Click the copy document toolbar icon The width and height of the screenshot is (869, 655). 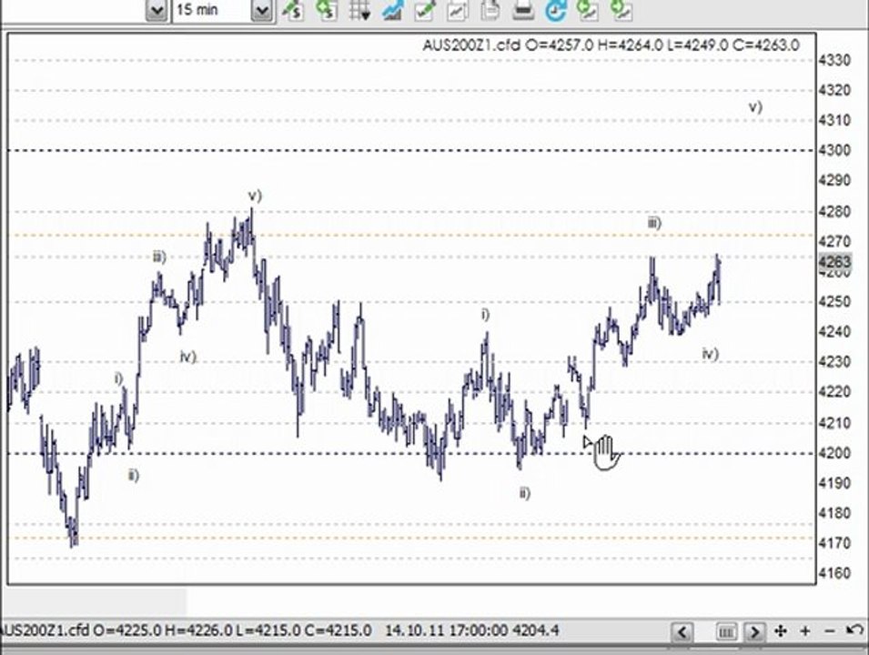[x=490, y=10]
